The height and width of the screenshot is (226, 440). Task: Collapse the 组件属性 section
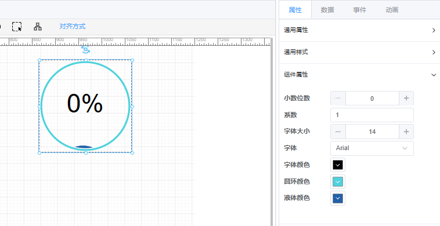(x=360, y=75)
